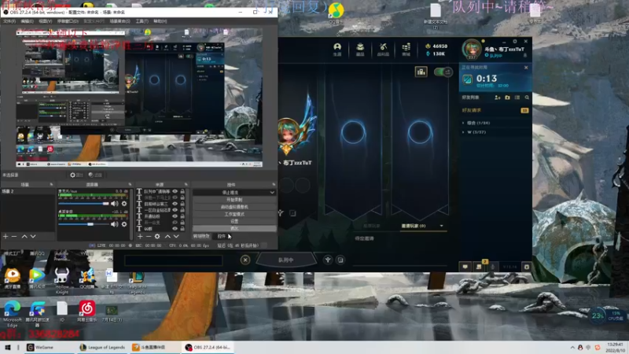Show hidden icons in Windows system tray
Screen dimensions: 629x354
[x=572, y=348]
